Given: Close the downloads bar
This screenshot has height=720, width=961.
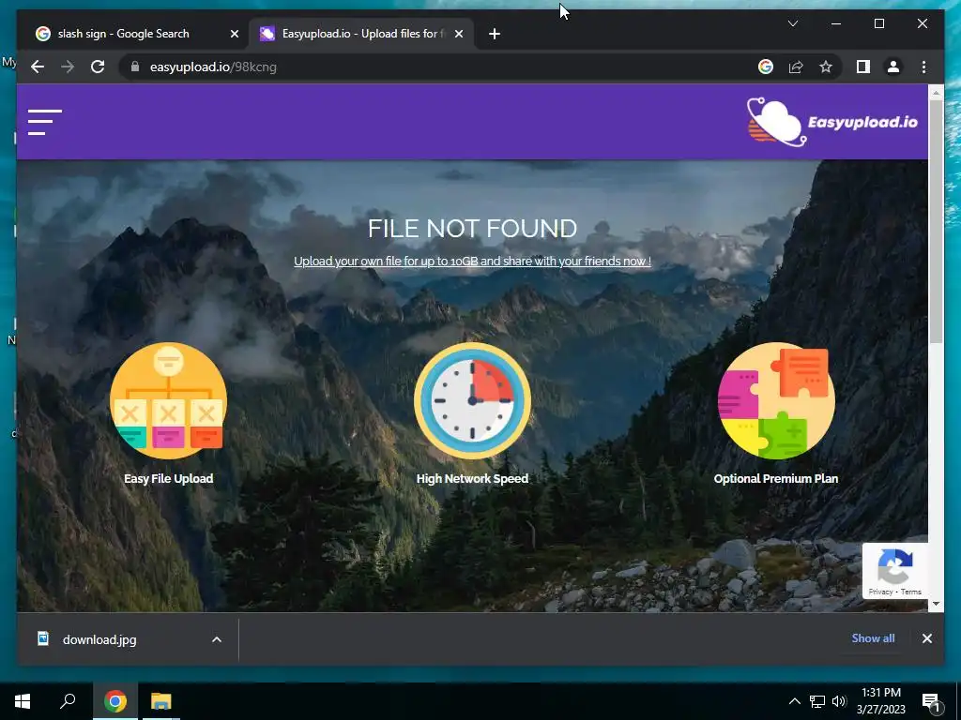Looking at the screenshot, I should [926, 638].
